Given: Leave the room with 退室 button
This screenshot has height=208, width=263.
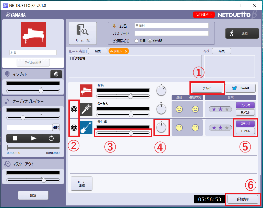Looking at the screenshot, I should 242,33.
